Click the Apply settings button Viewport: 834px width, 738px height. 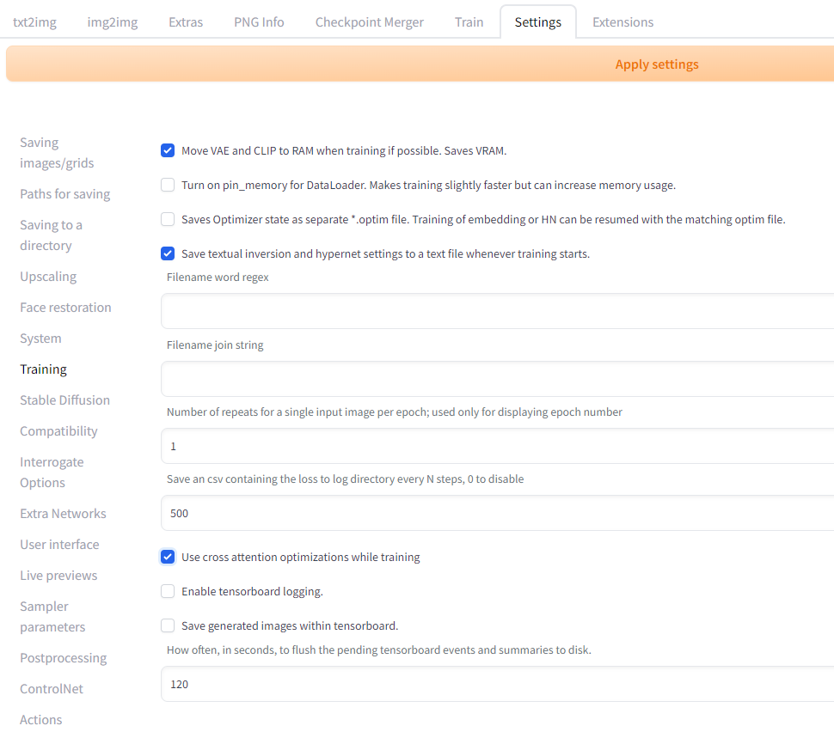pos(656,64)
